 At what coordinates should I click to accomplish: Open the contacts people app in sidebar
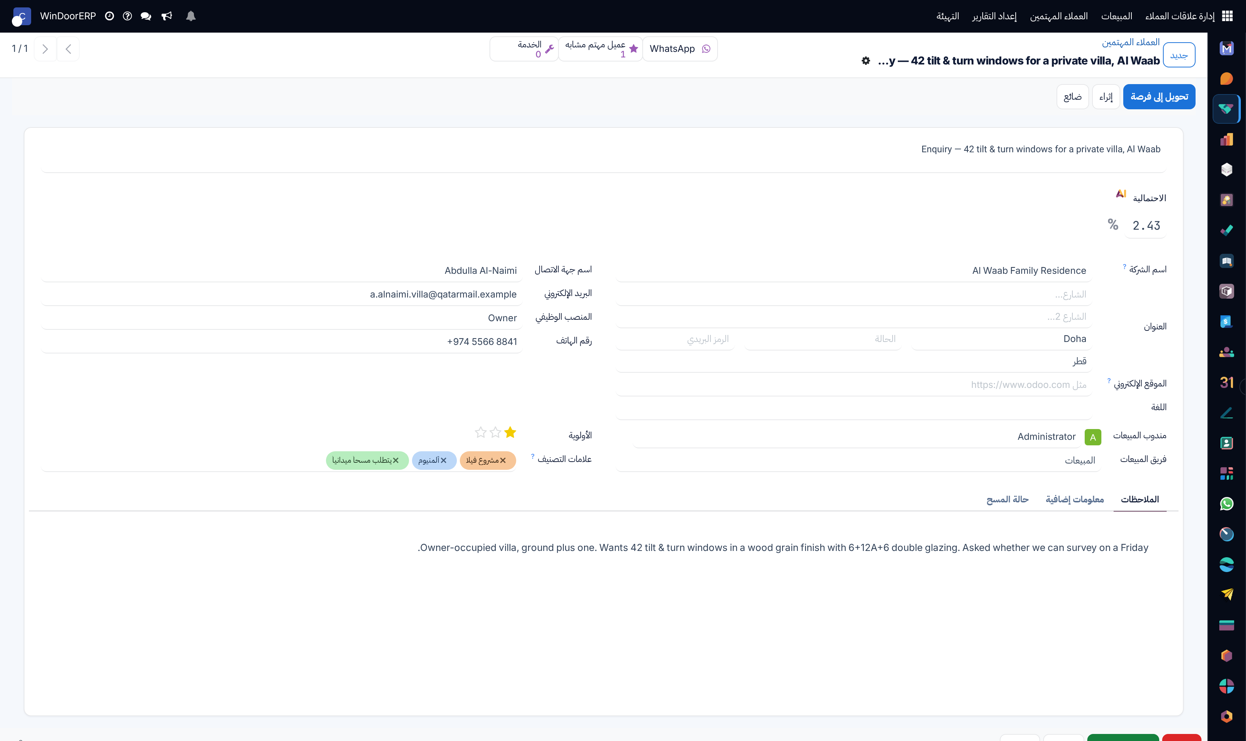1226,352
